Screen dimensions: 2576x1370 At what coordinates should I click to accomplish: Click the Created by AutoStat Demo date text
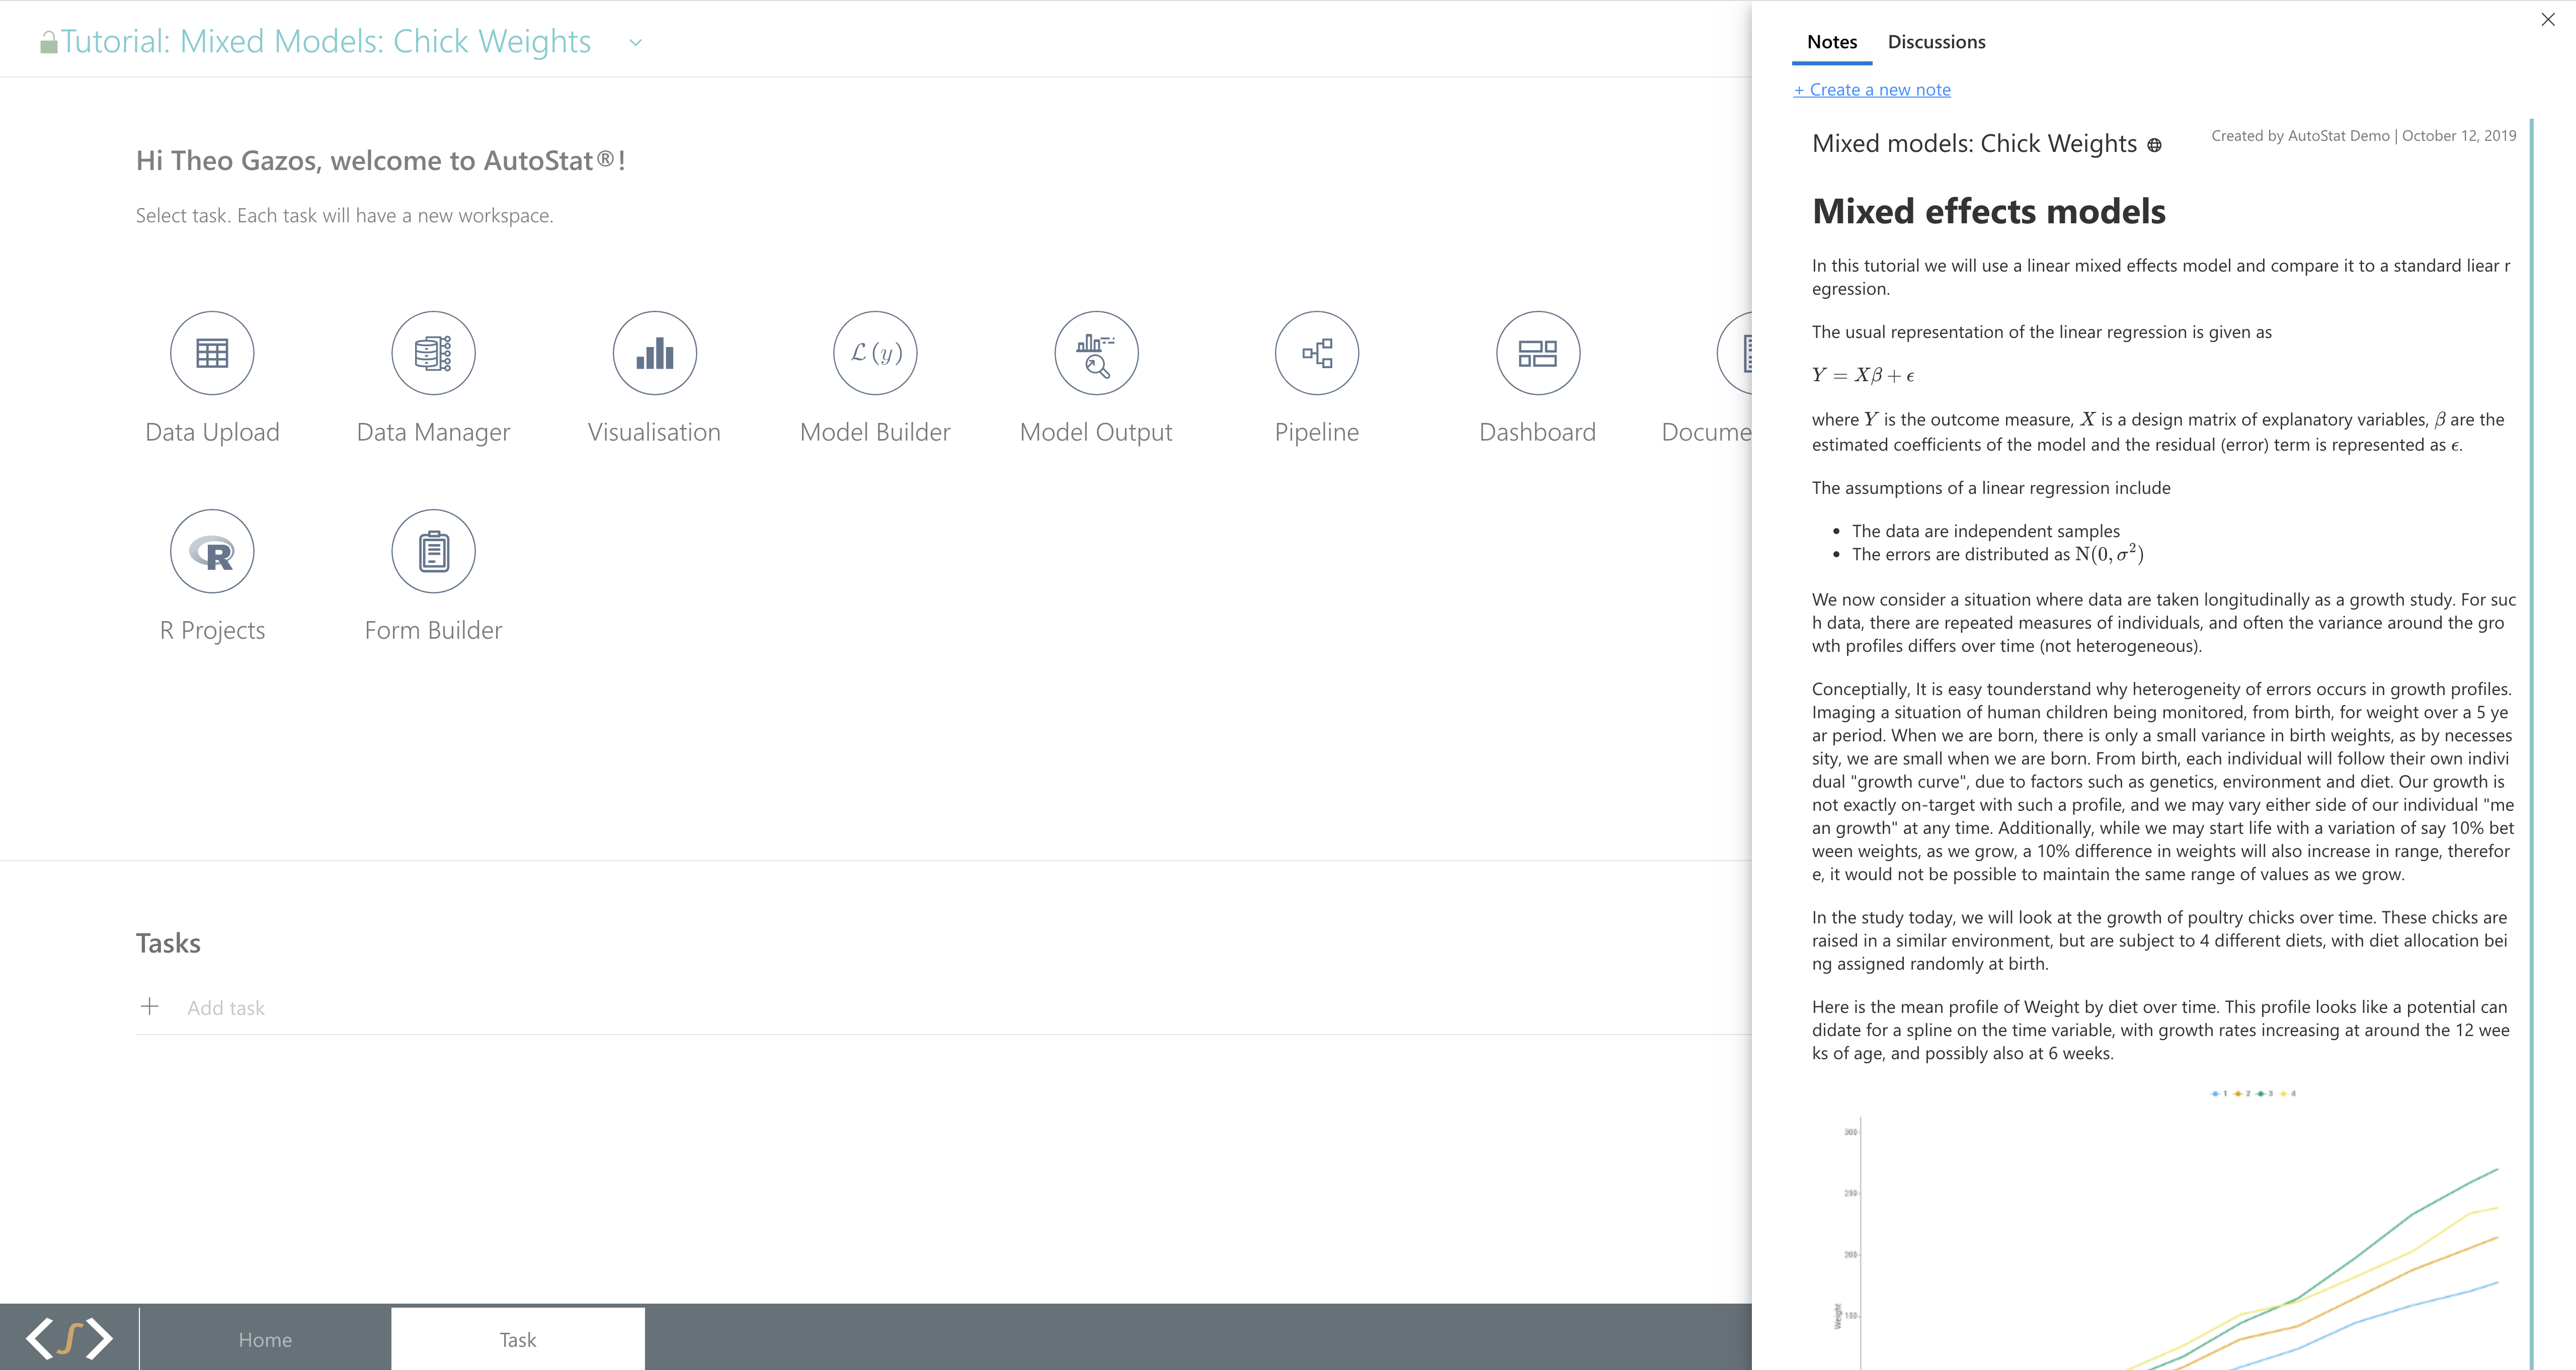coord(2363,136)
